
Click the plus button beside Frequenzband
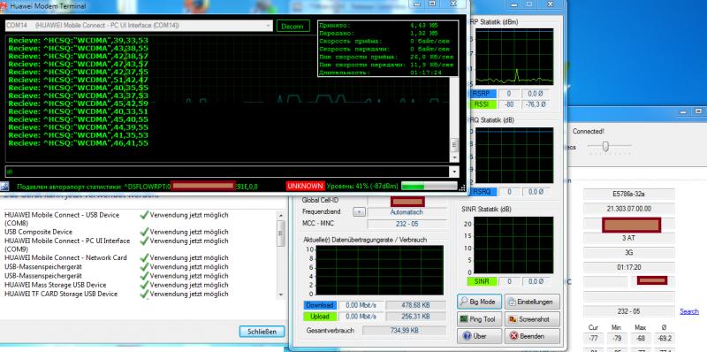point(359,211)
